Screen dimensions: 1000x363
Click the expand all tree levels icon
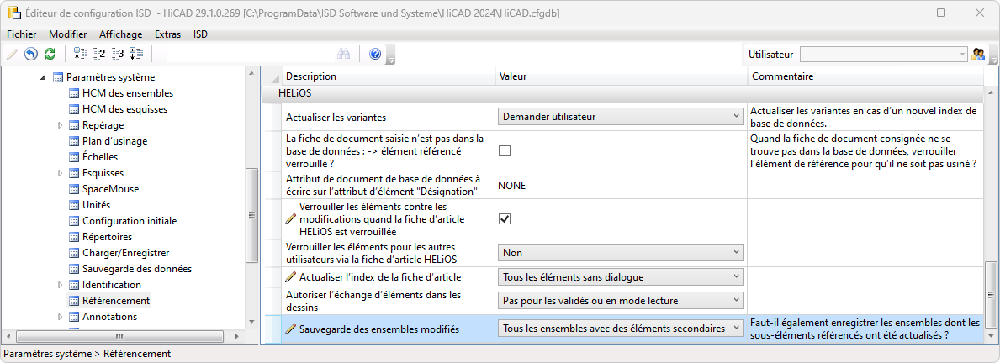(136, 54)
